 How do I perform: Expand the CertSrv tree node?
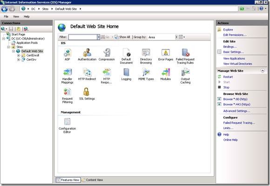click(x=19, y=60)
